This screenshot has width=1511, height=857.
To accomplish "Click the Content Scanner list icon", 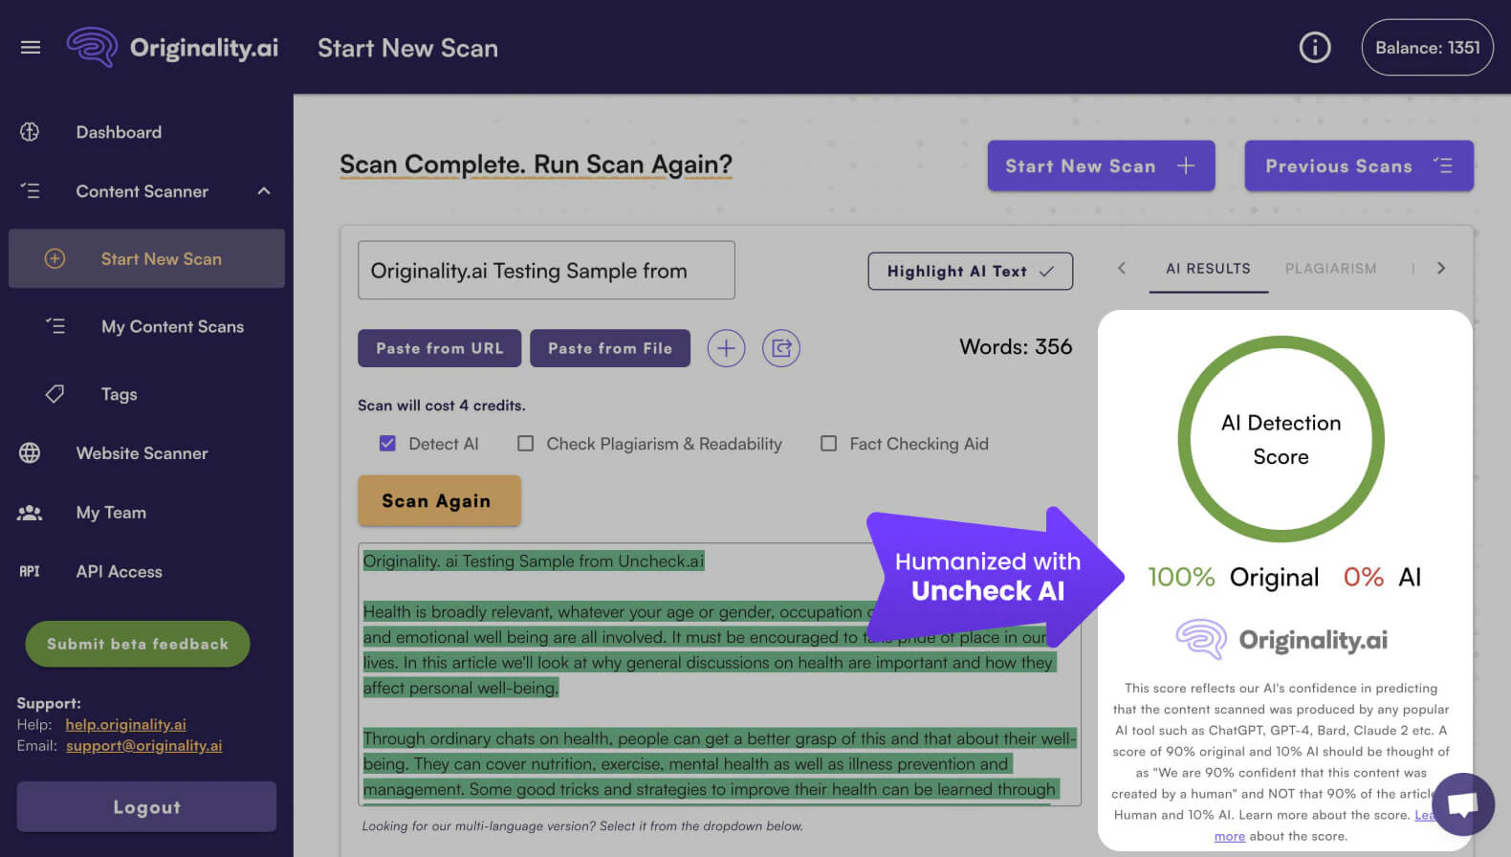I will click(x=30, y=191).
